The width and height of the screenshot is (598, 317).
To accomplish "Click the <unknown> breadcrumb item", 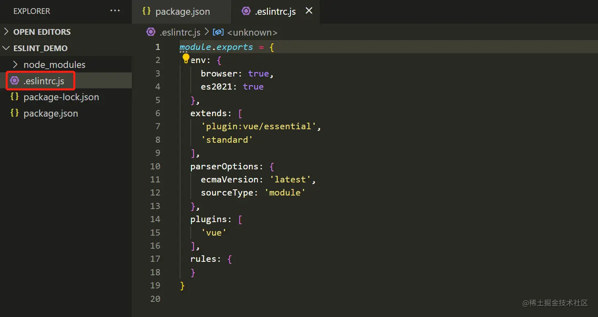I will 252,32.
